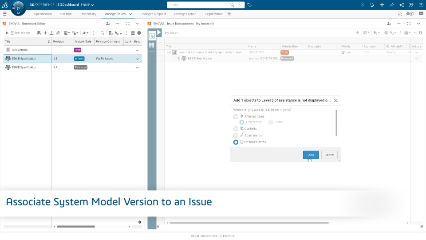Add a new dashboard tab with the plus
Image resolution: width=426 pixels, height=240 pixels.
coord(229,14)
